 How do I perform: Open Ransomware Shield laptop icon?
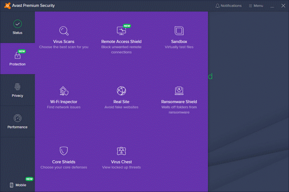point(179,91)
